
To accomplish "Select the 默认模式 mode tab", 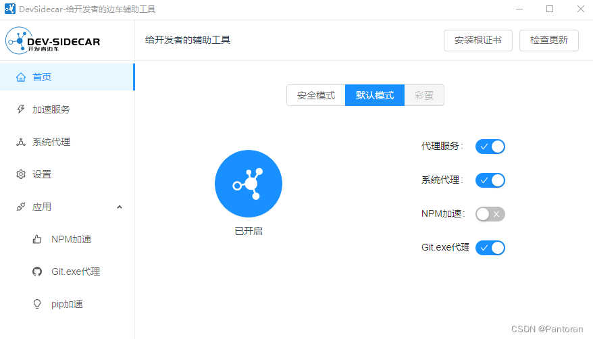I will [x=375, y=95].
